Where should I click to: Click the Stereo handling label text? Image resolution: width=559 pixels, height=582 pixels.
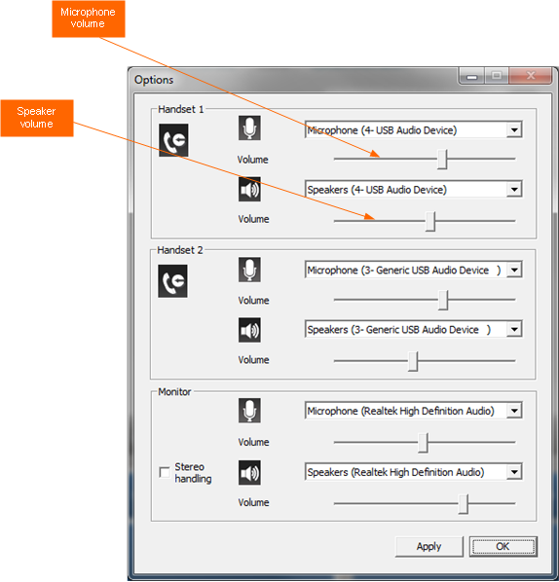tap(193, 473)
